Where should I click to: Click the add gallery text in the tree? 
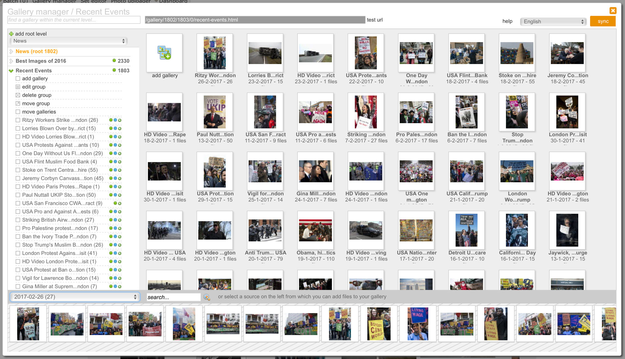(x=35, y=78)
